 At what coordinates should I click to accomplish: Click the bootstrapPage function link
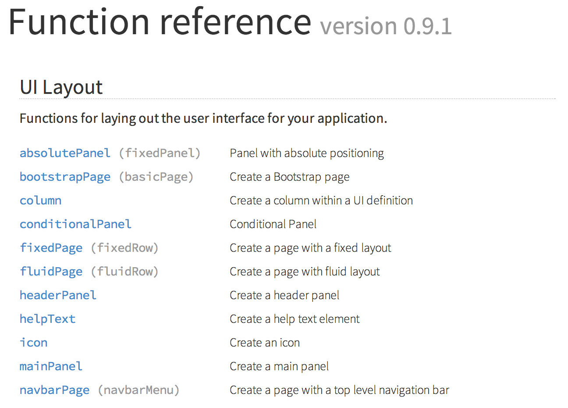(x=65, y=177)
